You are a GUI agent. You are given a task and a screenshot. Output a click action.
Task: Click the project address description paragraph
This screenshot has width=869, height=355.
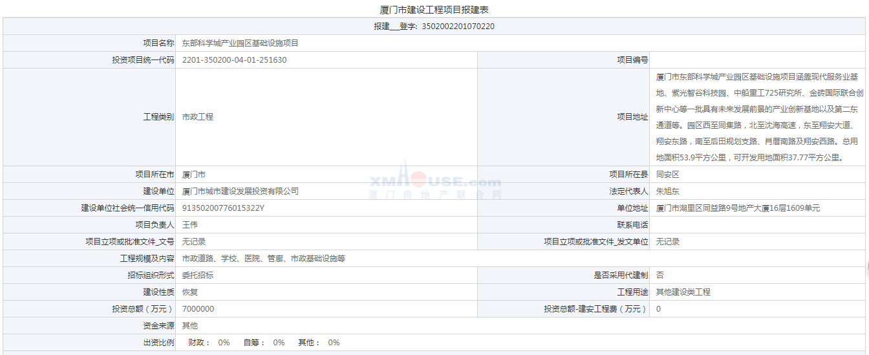point(759,117)
